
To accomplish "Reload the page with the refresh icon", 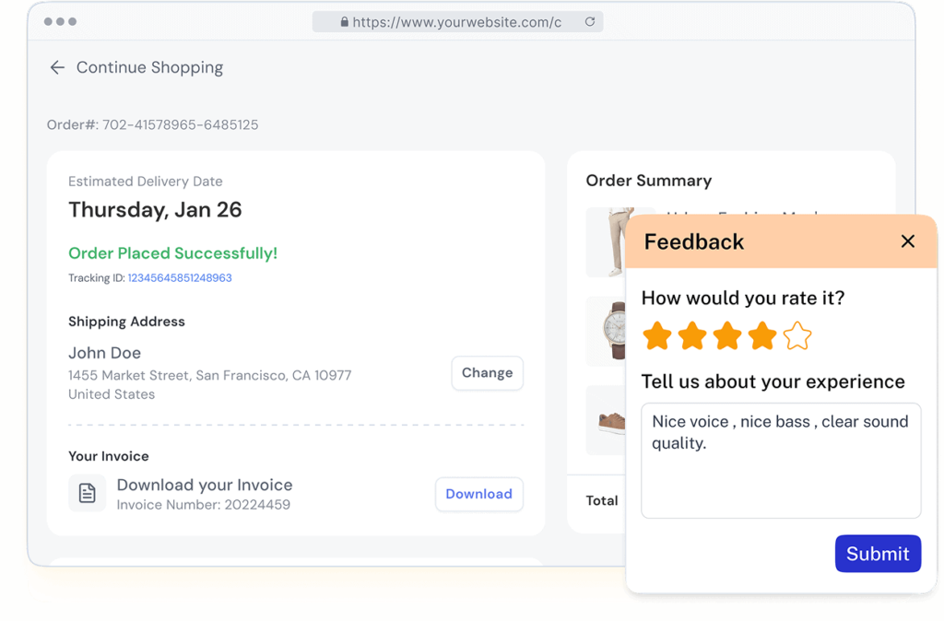I will click(590, 22).
